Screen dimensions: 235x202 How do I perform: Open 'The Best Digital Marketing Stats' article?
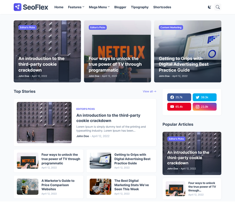(132, 185)
